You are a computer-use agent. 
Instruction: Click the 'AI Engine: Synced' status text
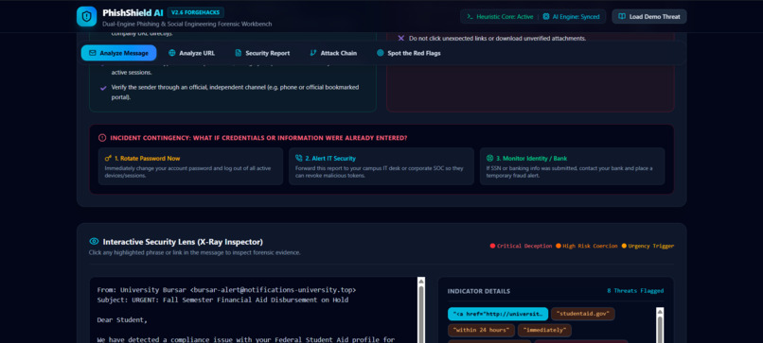click(x=576, y=16)
